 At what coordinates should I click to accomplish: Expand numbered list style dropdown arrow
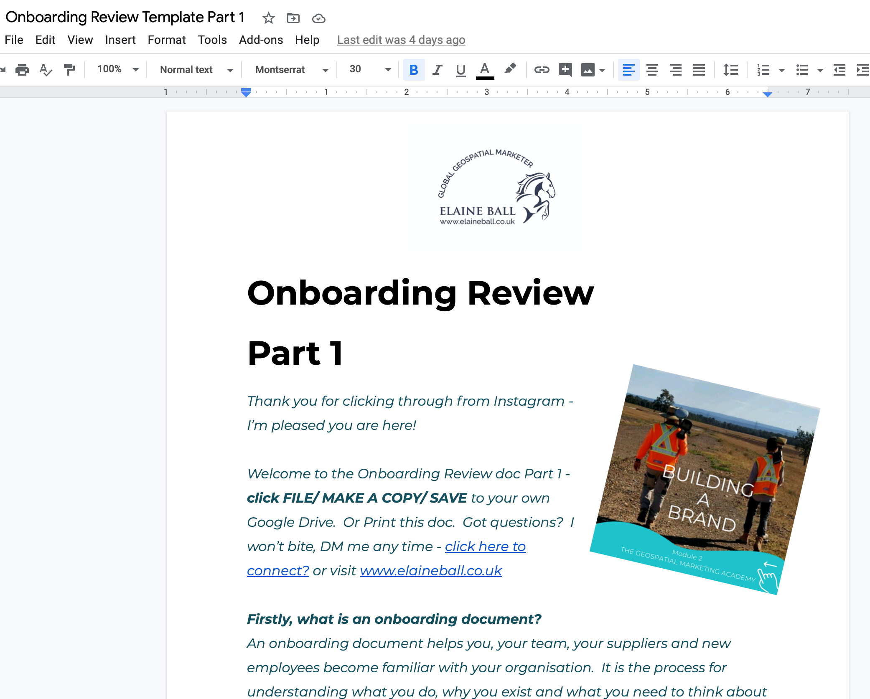click(781, 70)
